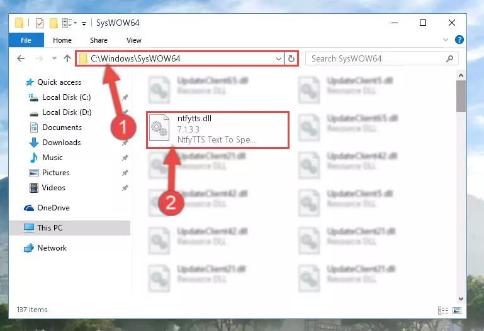The image size is (484, 331).
Task: Open Videos in sidebar
Action: click(53, 188)
